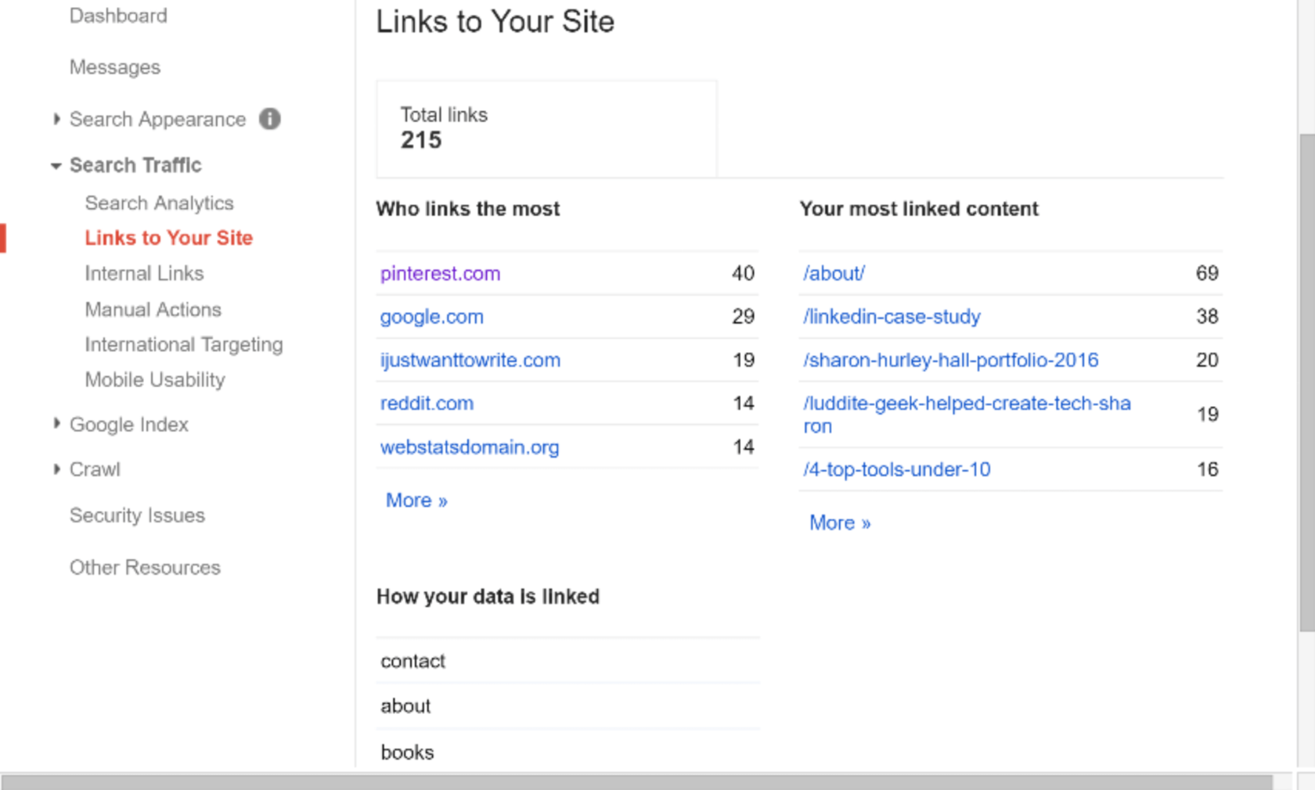Click the count 69 beside /about/

tap(1207, 273)
